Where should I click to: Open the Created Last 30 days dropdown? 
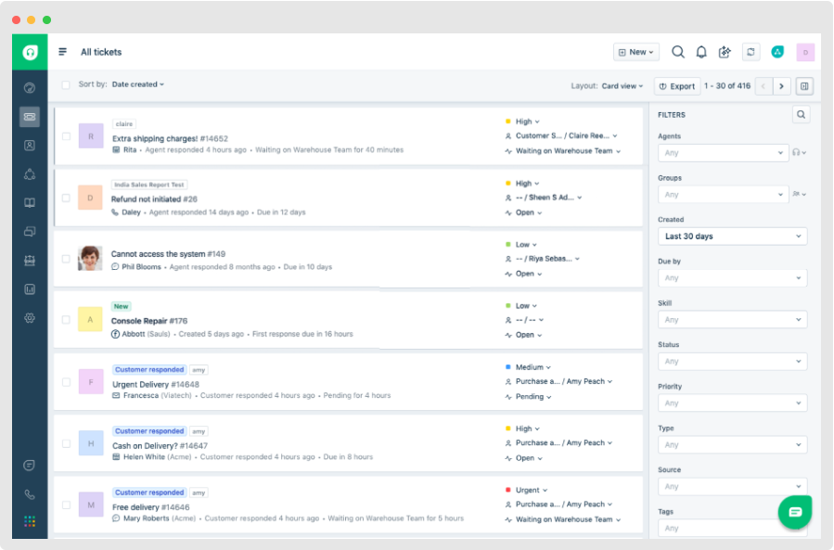(x=732, y=237)
